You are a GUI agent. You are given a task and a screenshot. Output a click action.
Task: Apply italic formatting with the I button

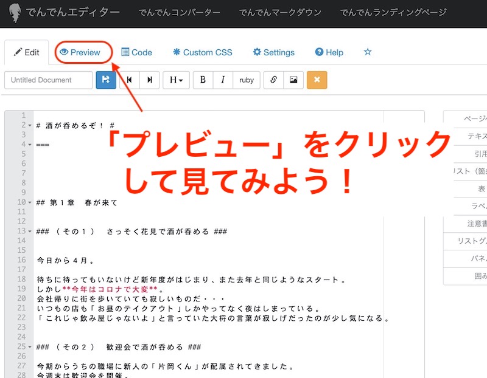pyautogui.click(x=223, y=80)
